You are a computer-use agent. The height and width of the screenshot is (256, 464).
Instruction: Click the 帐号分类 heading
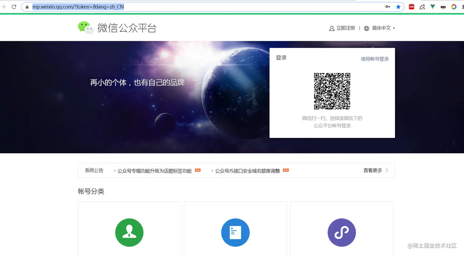pyautogui.click(x=91, y=191)
